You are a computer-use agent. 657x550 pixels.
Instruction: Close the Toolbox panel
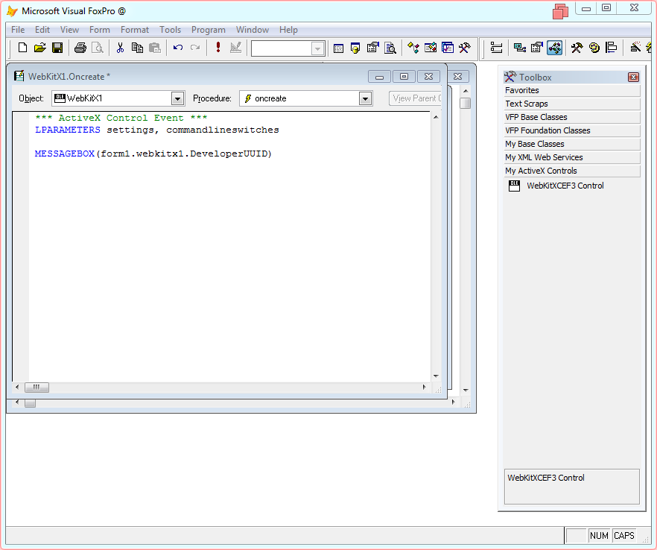(x=633, y=78)
